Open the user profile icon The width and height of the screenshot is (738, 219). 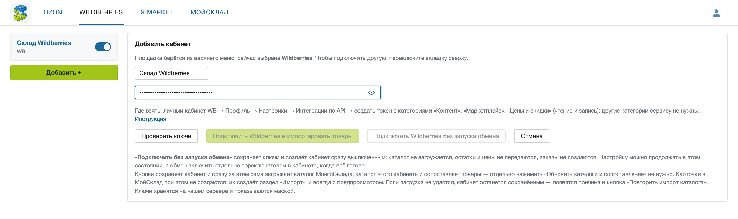click(716, 13)
